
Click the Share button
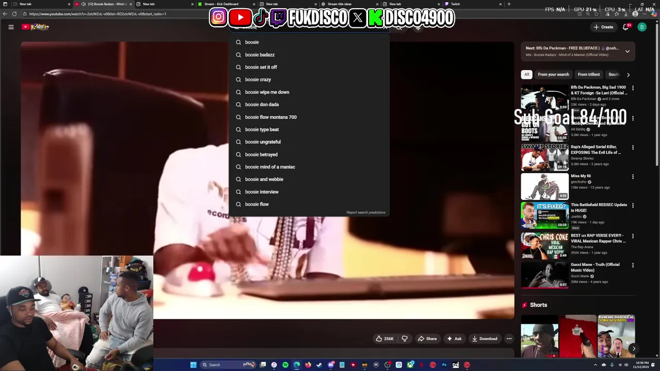click(x=427, y=339)
